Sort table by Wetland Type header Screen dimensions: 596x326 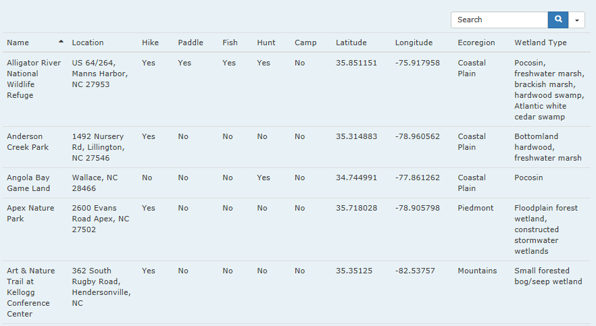(x=541, y=43)
